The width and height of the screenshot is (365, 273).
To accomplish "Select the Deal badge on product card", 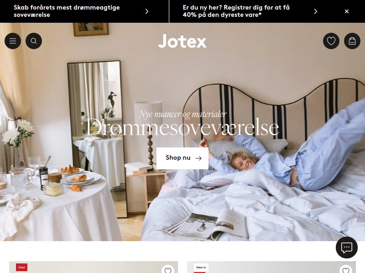I will 21,267.
